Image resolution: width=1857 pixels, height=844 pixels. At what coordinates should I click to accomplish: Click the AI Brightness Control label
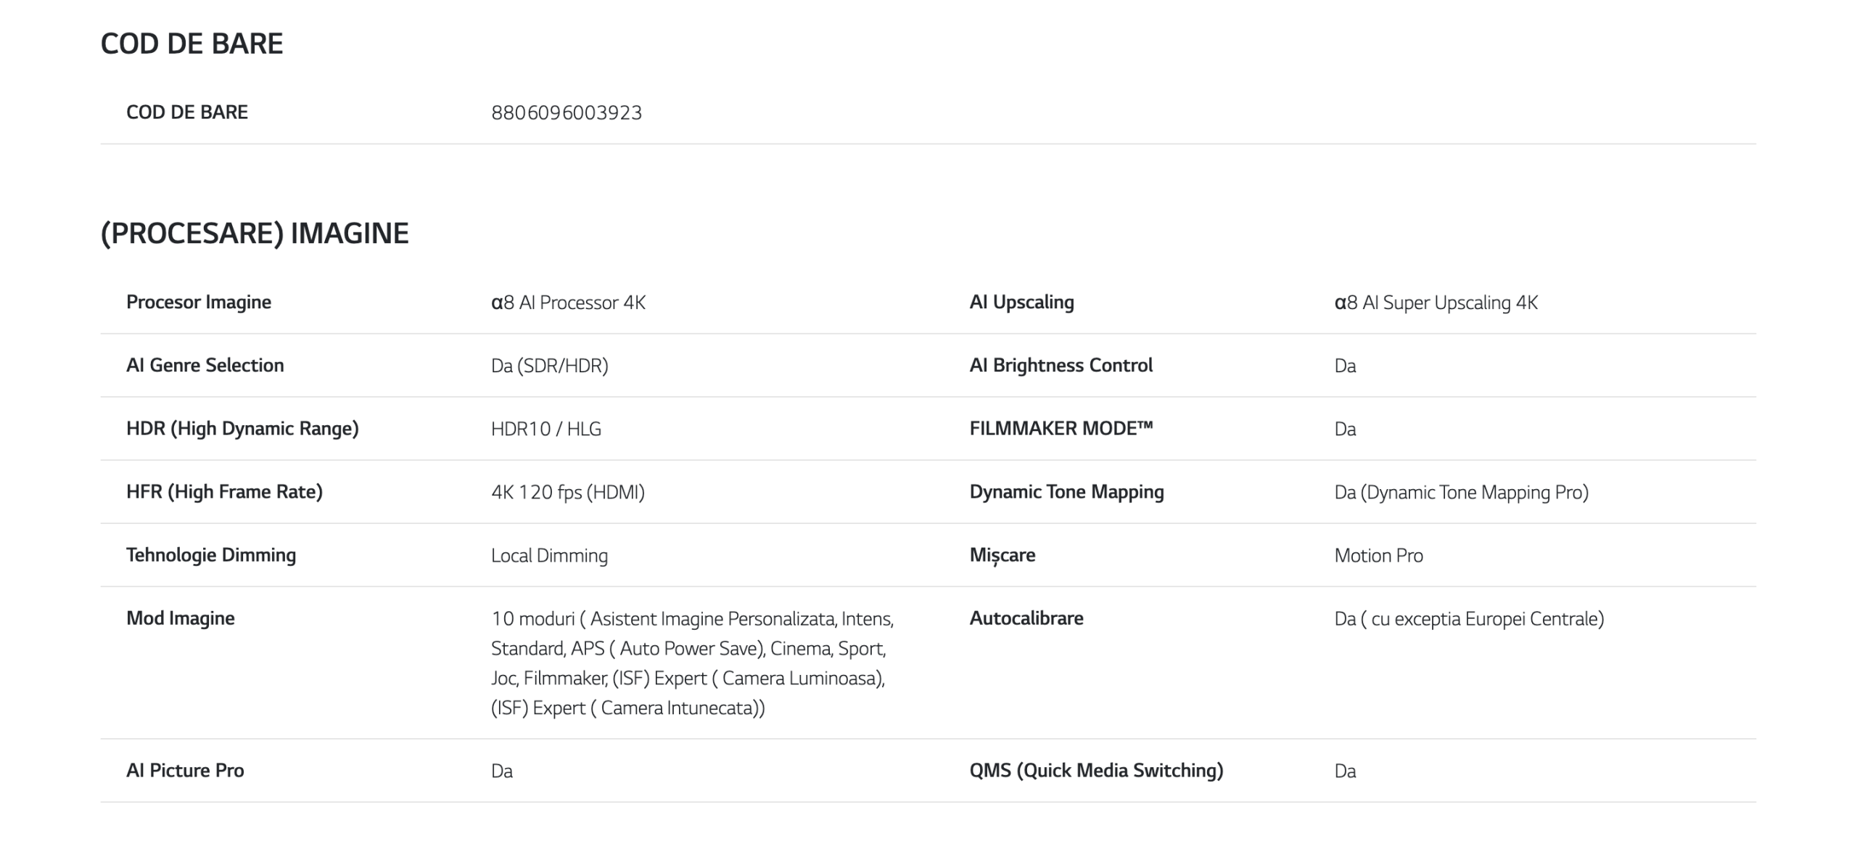click(x=1061, y=365)
